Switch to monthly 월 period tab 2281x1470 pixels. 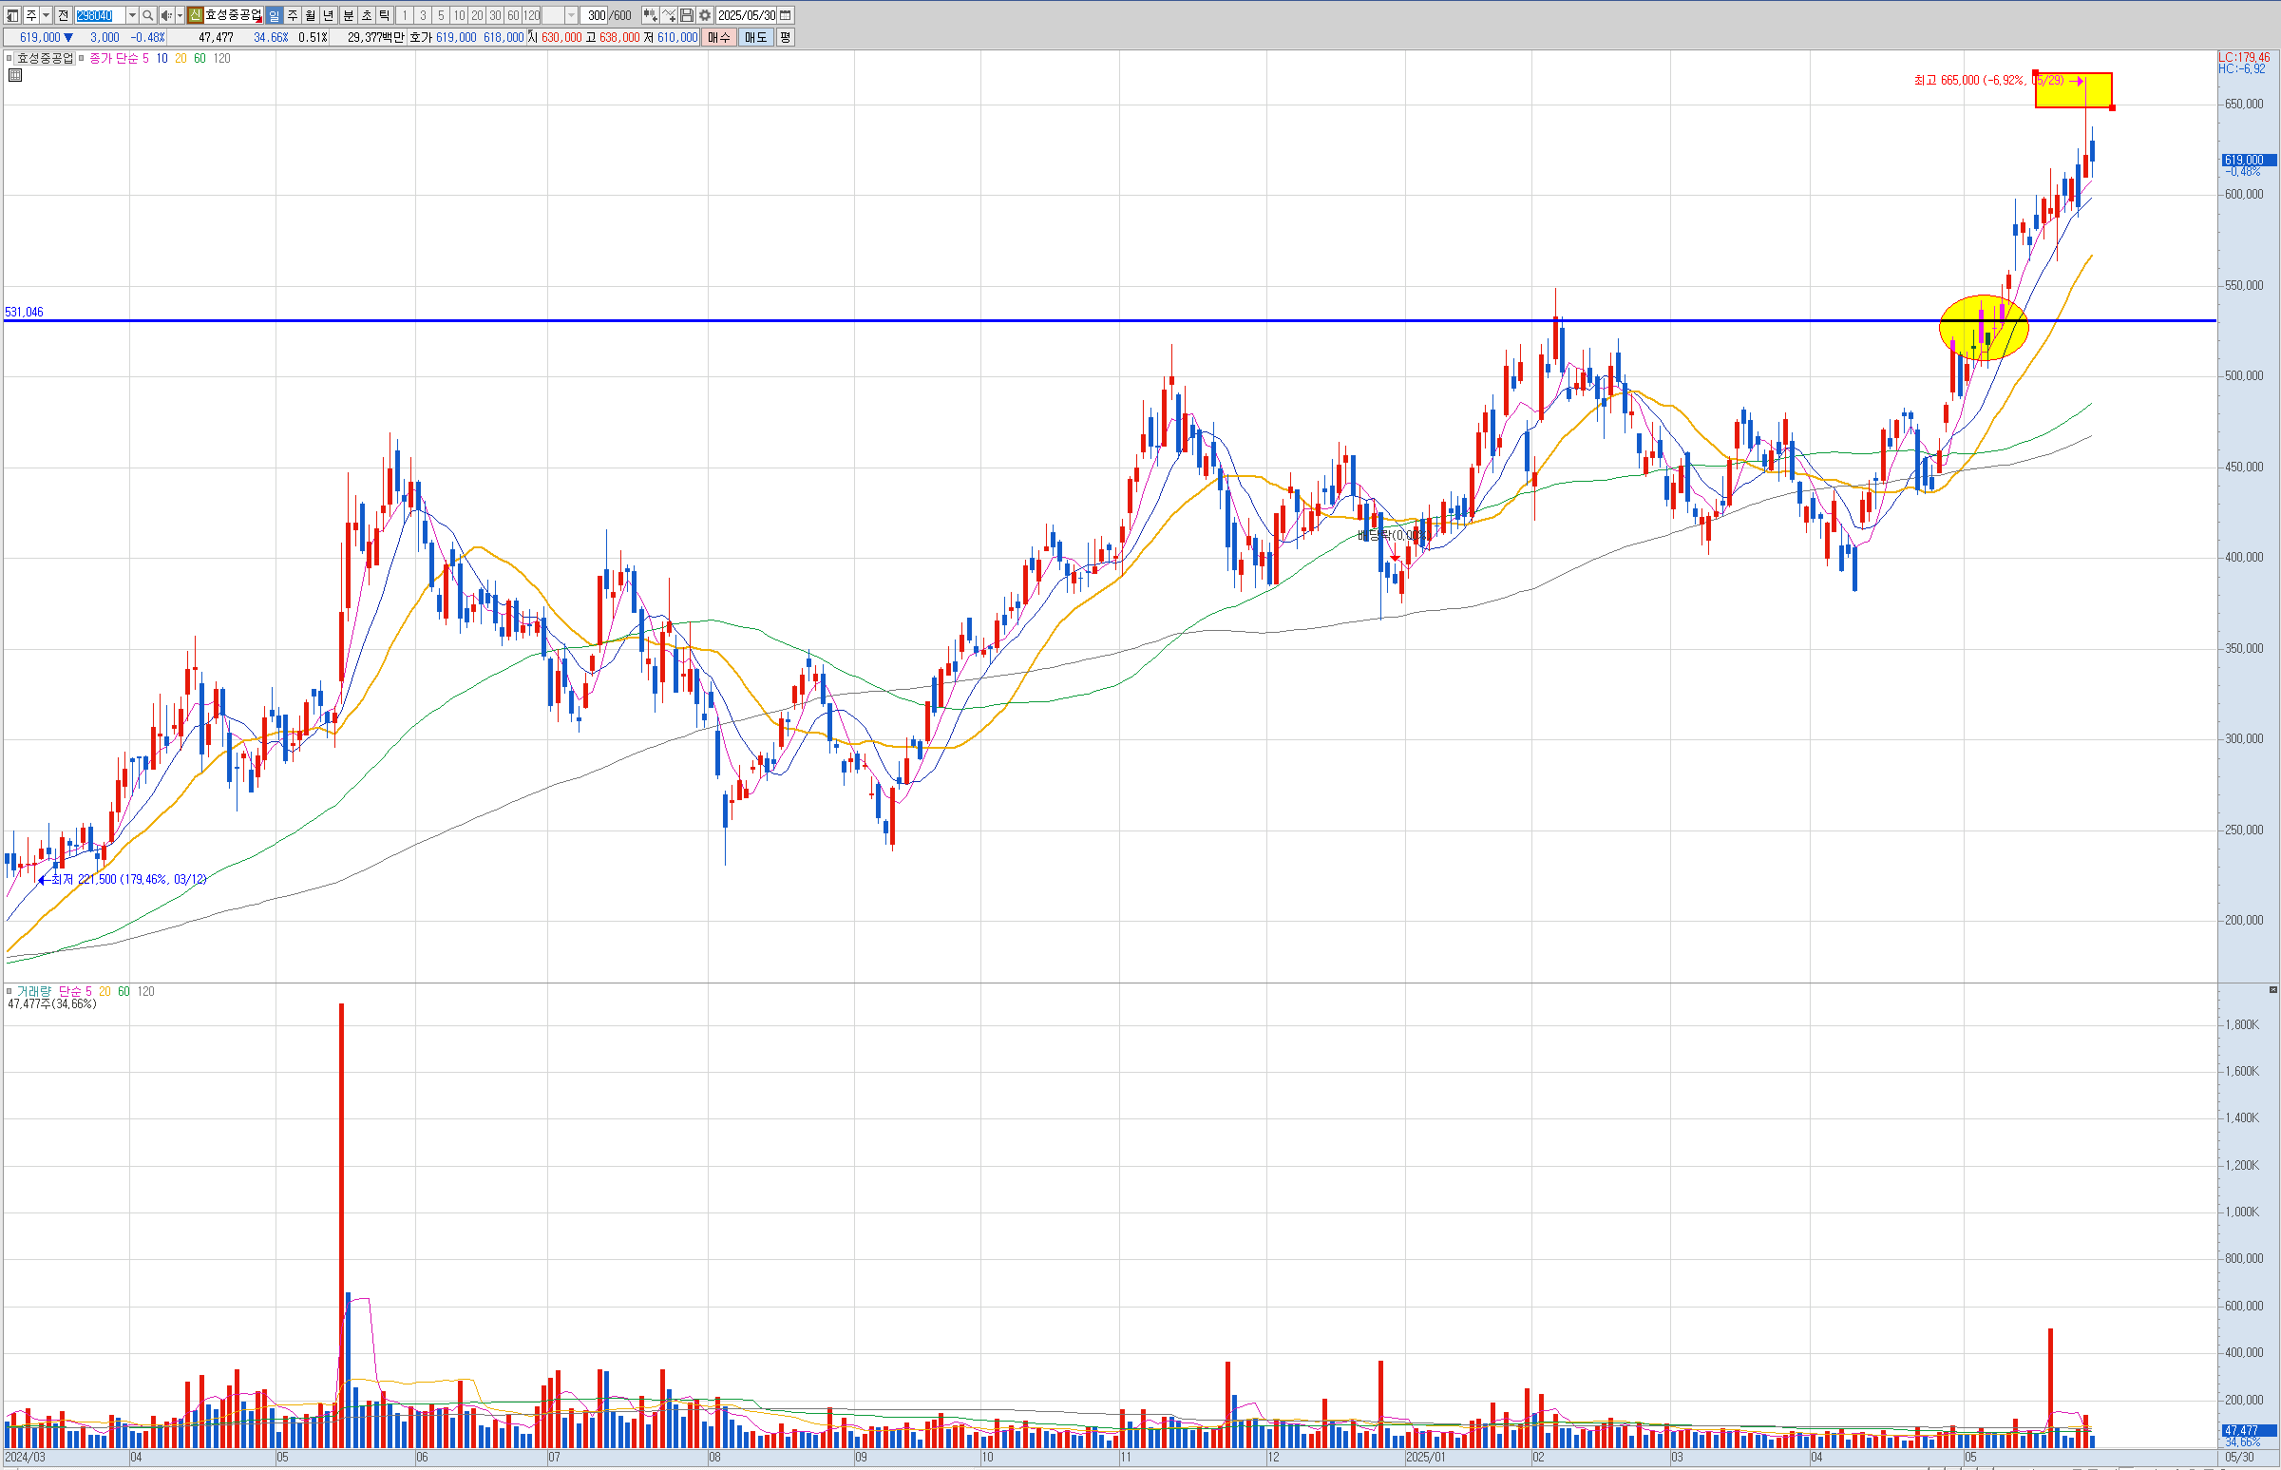click(310, 15)
